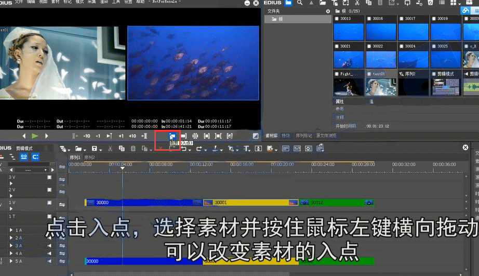The width and height of the screenshot is (479, 276).
Task: Open the Redo history dropdown arrow
Action: (205, 150)
